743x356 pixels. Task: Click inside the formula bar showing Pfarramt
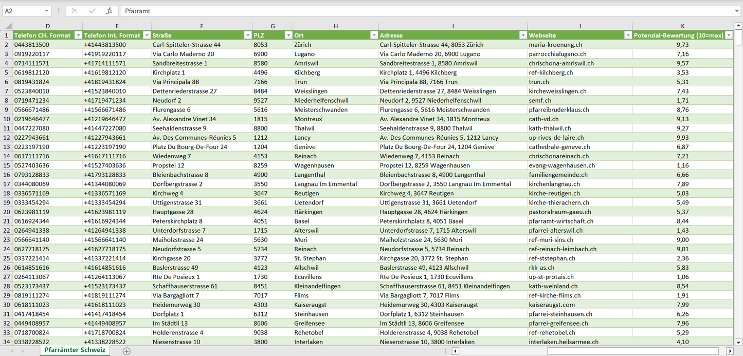tap(411, 11)
